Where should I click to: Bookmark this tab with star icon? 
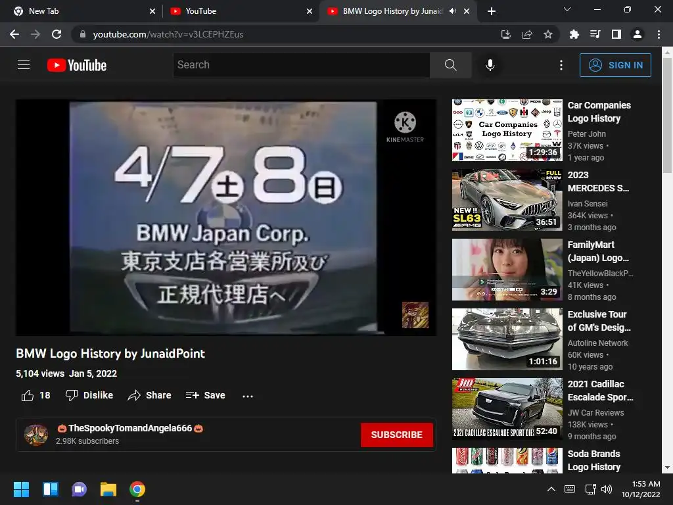pos(548,34)
